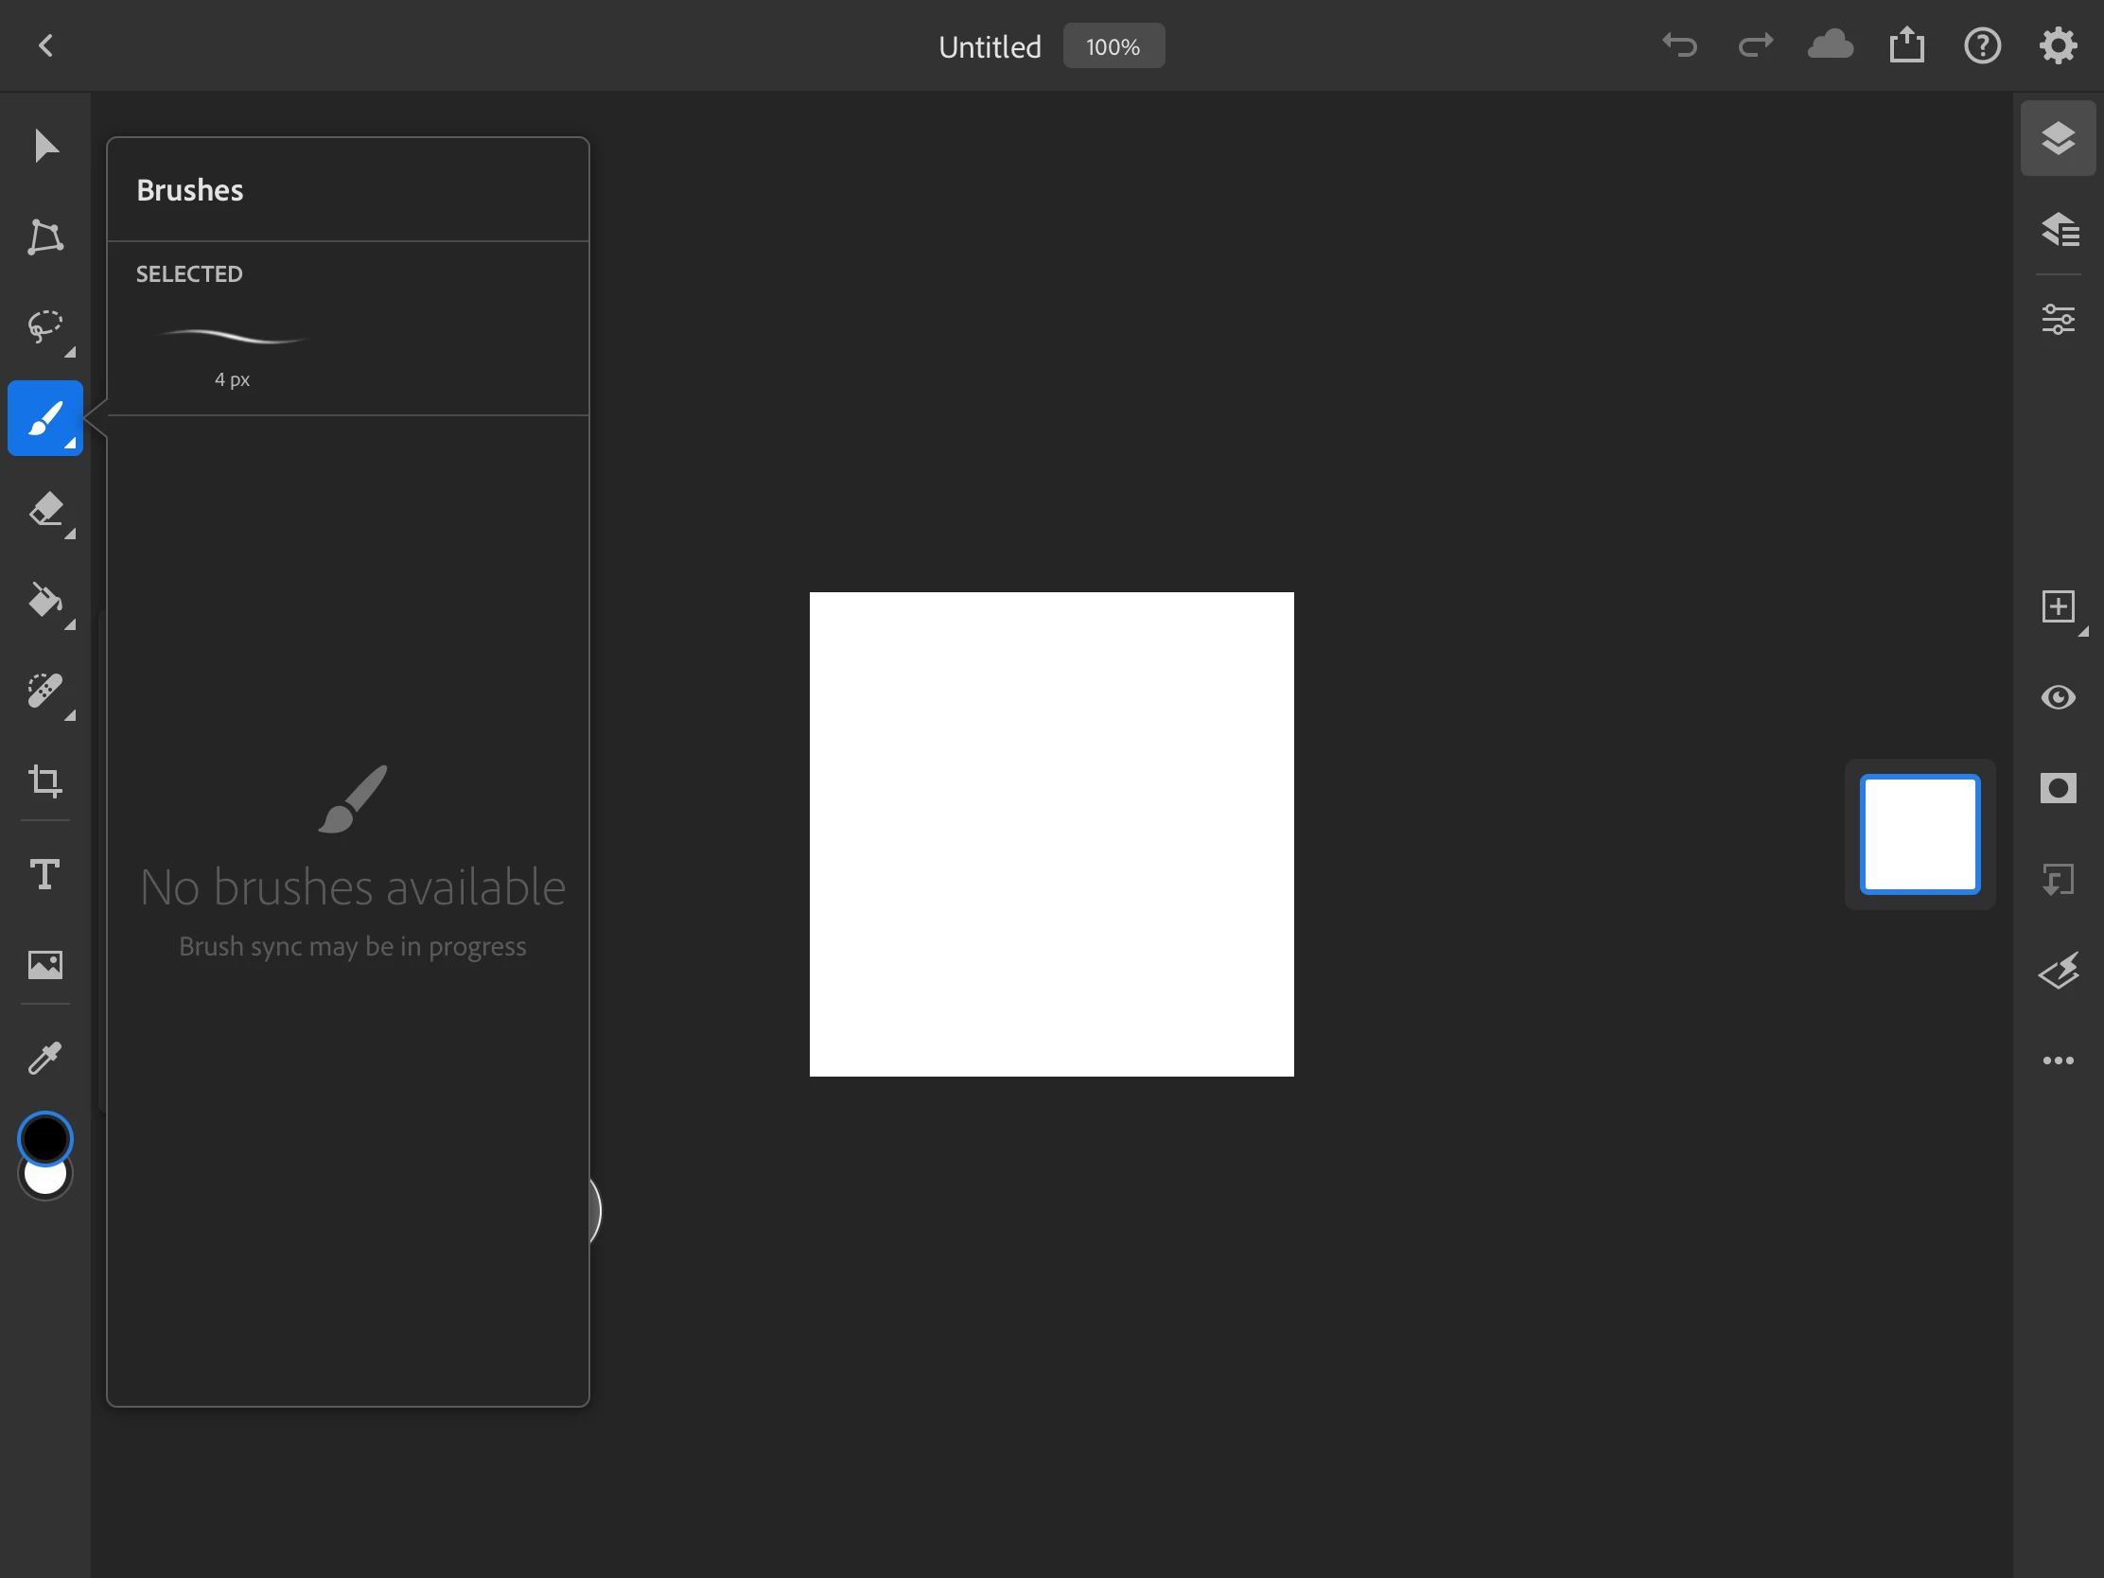The height and width of the screenshot is (1578, 2104).
Task: Toggle the compact Layers view
Action: click(x=2058, y=138)
